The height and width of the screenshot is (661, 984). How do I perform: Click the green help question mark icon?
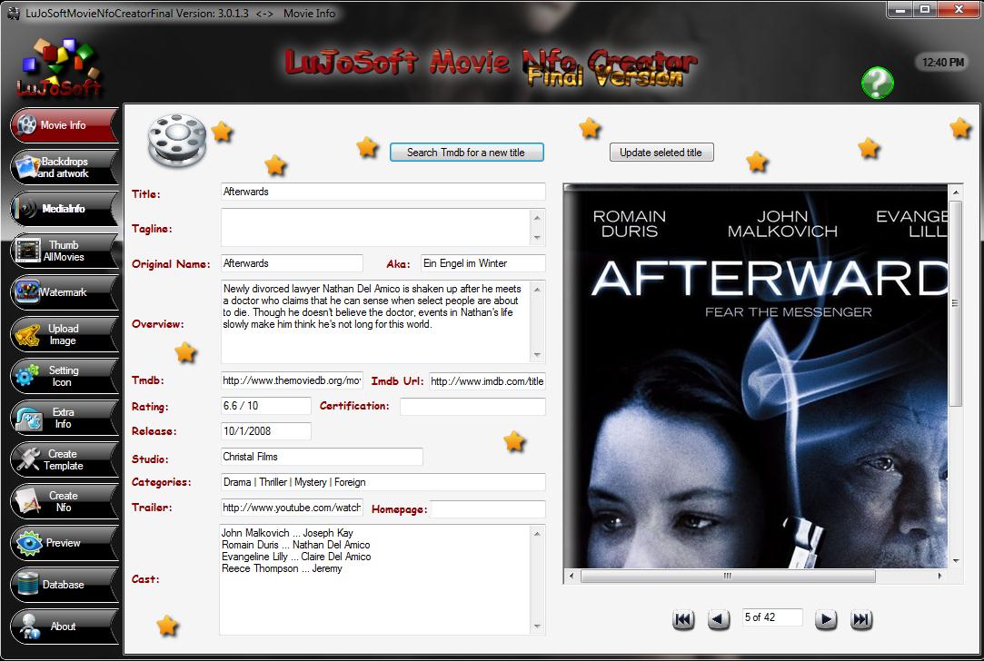pos(878,83)
